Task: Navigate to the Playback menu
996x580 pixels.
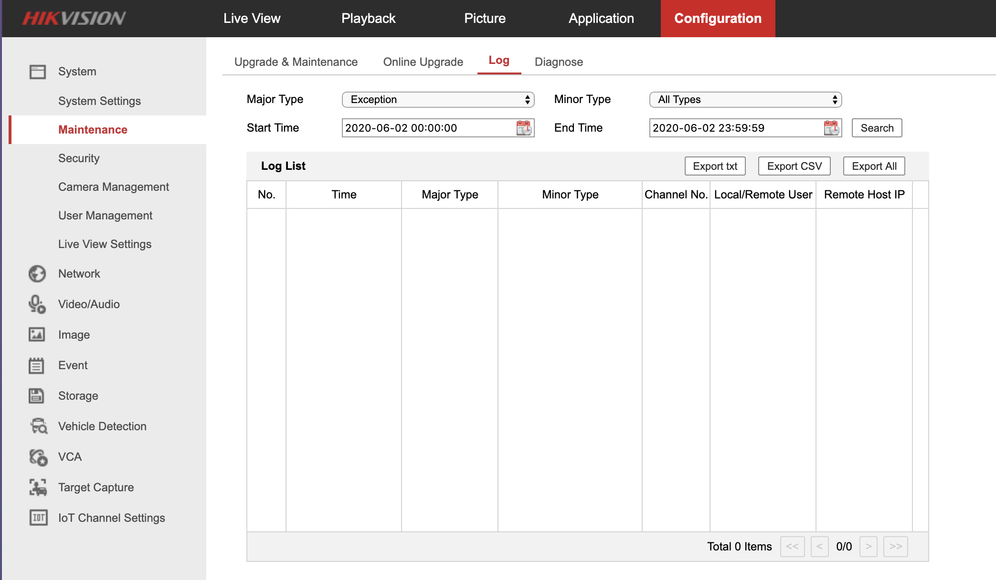Action: point(368,18)
